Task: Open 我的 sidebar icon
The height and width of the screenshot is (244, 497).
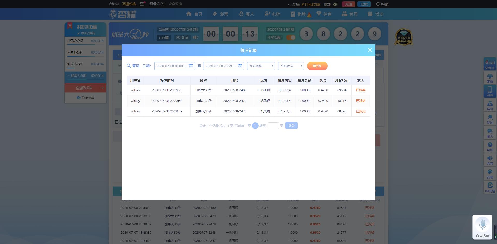Action: click(x=490, y=119)
